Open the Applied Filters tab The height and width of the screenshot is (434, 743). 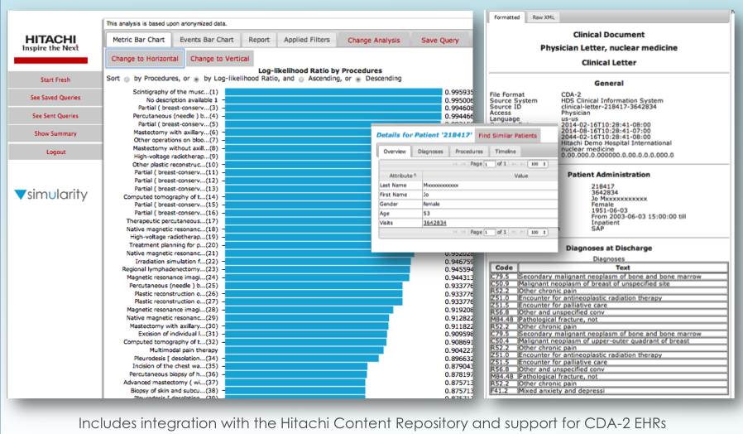pos(307,40)
